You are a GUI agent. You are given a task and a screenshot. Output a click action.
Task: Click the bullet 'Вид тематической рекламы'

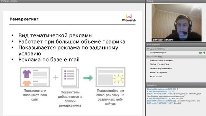click(x=55, y=35)
